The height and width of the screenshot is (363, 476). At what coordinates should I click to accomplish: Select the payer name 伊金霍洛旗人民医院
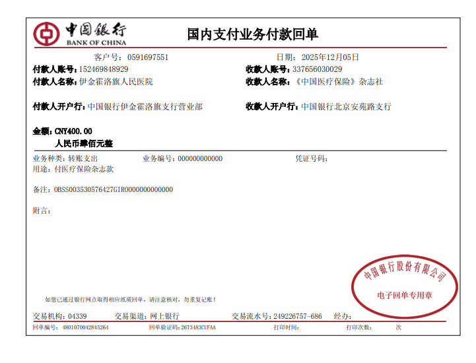(116, 82)
